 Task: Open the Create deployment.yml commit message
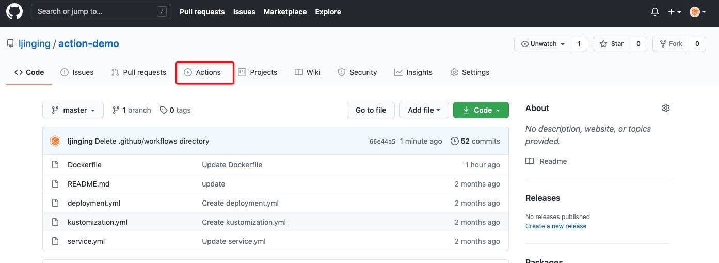click(241, 203)
